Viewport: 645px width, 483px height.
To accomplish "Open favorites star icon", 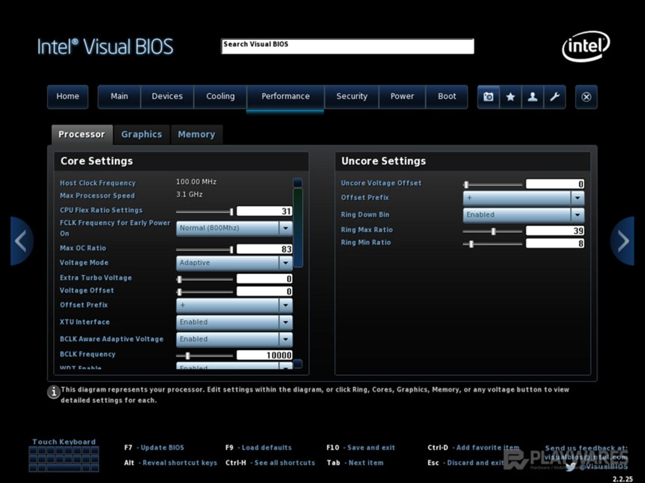I will (510, 97).
